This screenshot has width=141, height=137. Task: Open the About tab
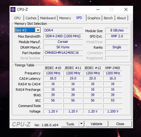click(x=121, y=18)
